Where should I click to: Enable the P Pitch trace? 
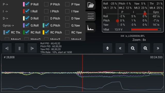pyautogui.click(x=46, y=4)
